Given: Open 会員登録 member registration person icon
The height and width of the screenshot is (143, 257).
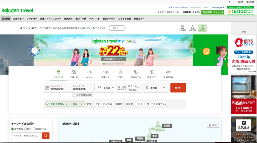Looking at the screenshot, I should tap(192, 28).
